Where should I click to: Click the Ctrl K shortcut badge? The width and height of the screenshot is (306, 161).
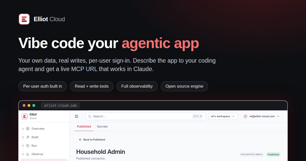[198, 116]
